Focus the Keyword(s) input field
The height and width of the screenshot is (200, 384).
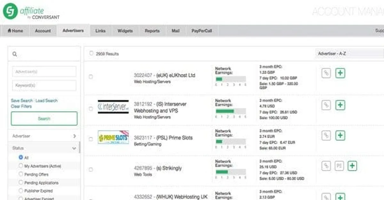pyautogui.click(x=44, y=86)
